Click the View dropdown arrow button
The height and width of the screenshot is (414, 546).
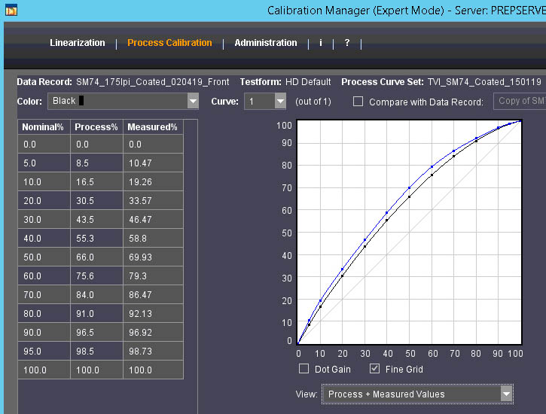(x=506, y=394)
